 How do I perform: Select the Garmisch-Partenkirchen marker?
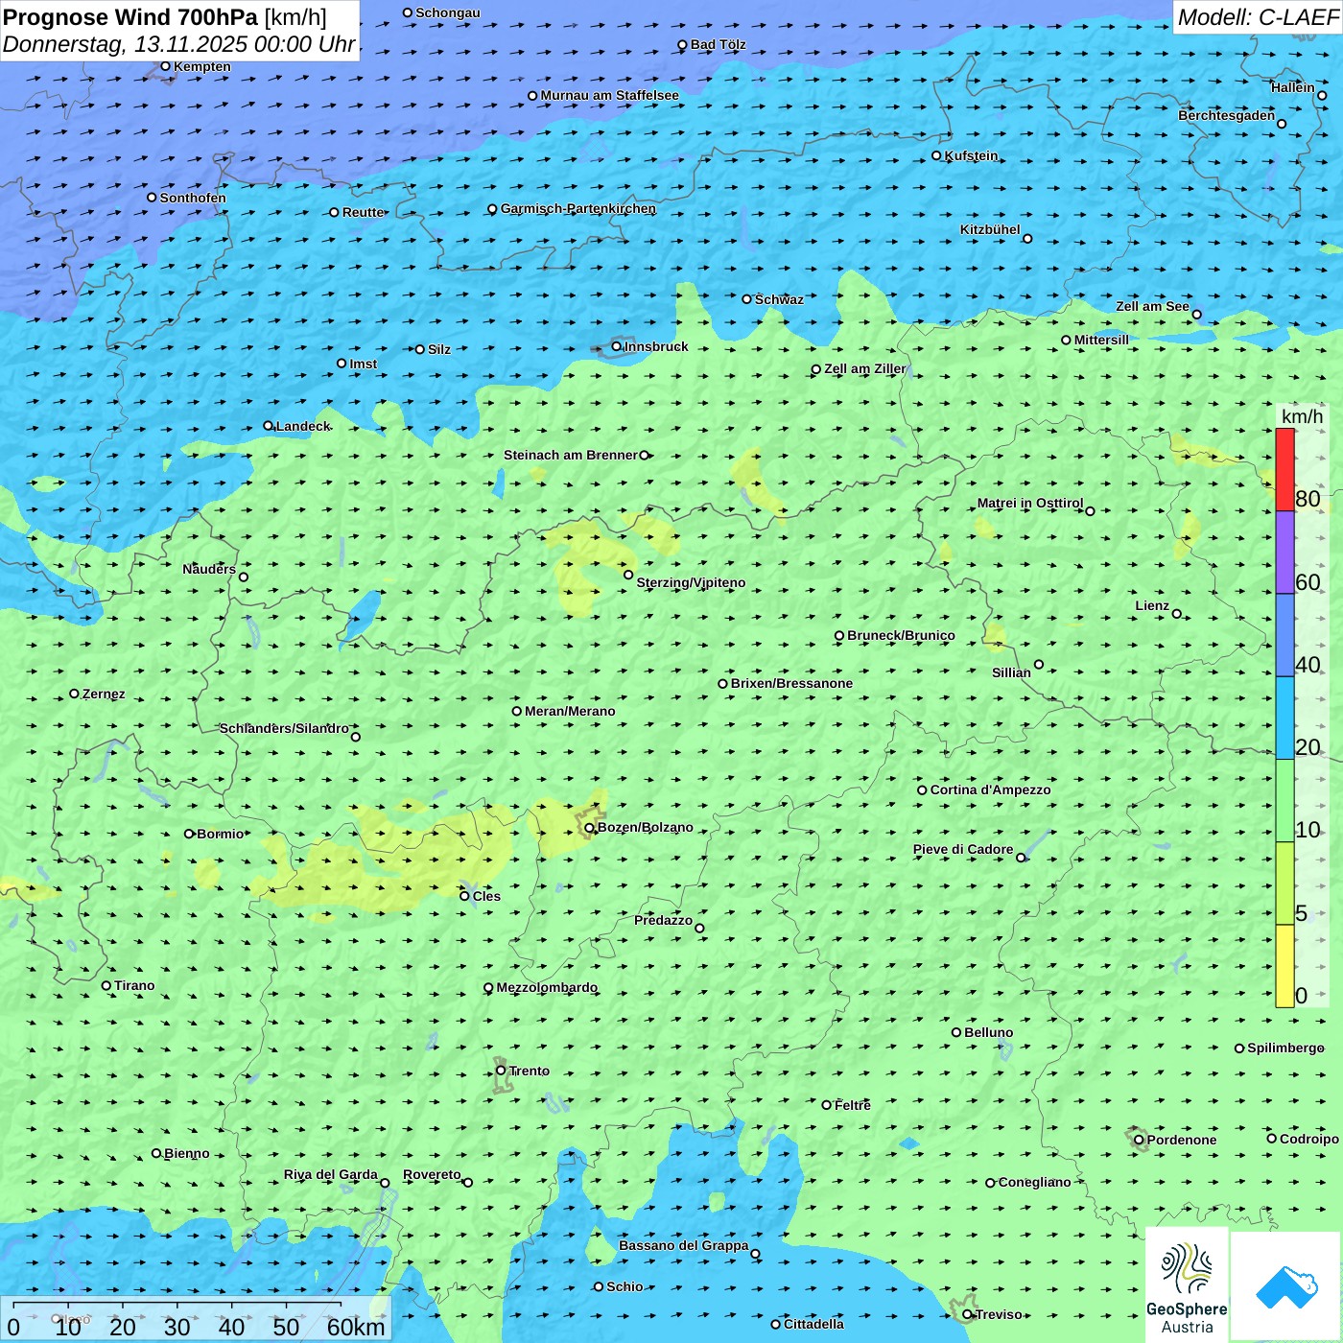coord(493,209)
